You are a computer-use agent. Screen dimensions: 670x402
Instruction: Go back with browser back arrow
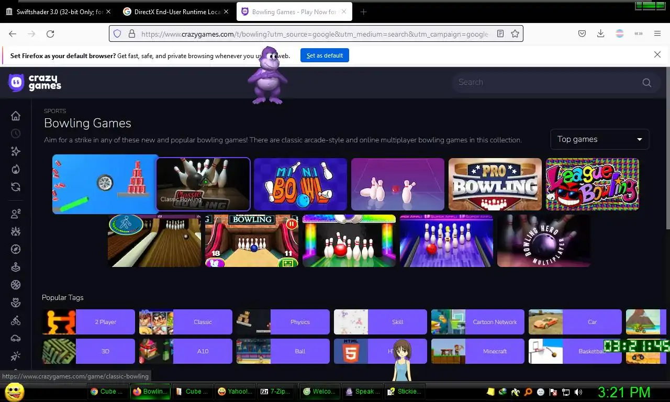point(13,33)
